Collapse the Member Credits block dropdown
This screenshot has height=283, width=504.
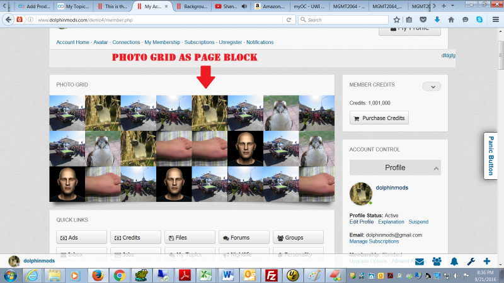click(432, 87)
